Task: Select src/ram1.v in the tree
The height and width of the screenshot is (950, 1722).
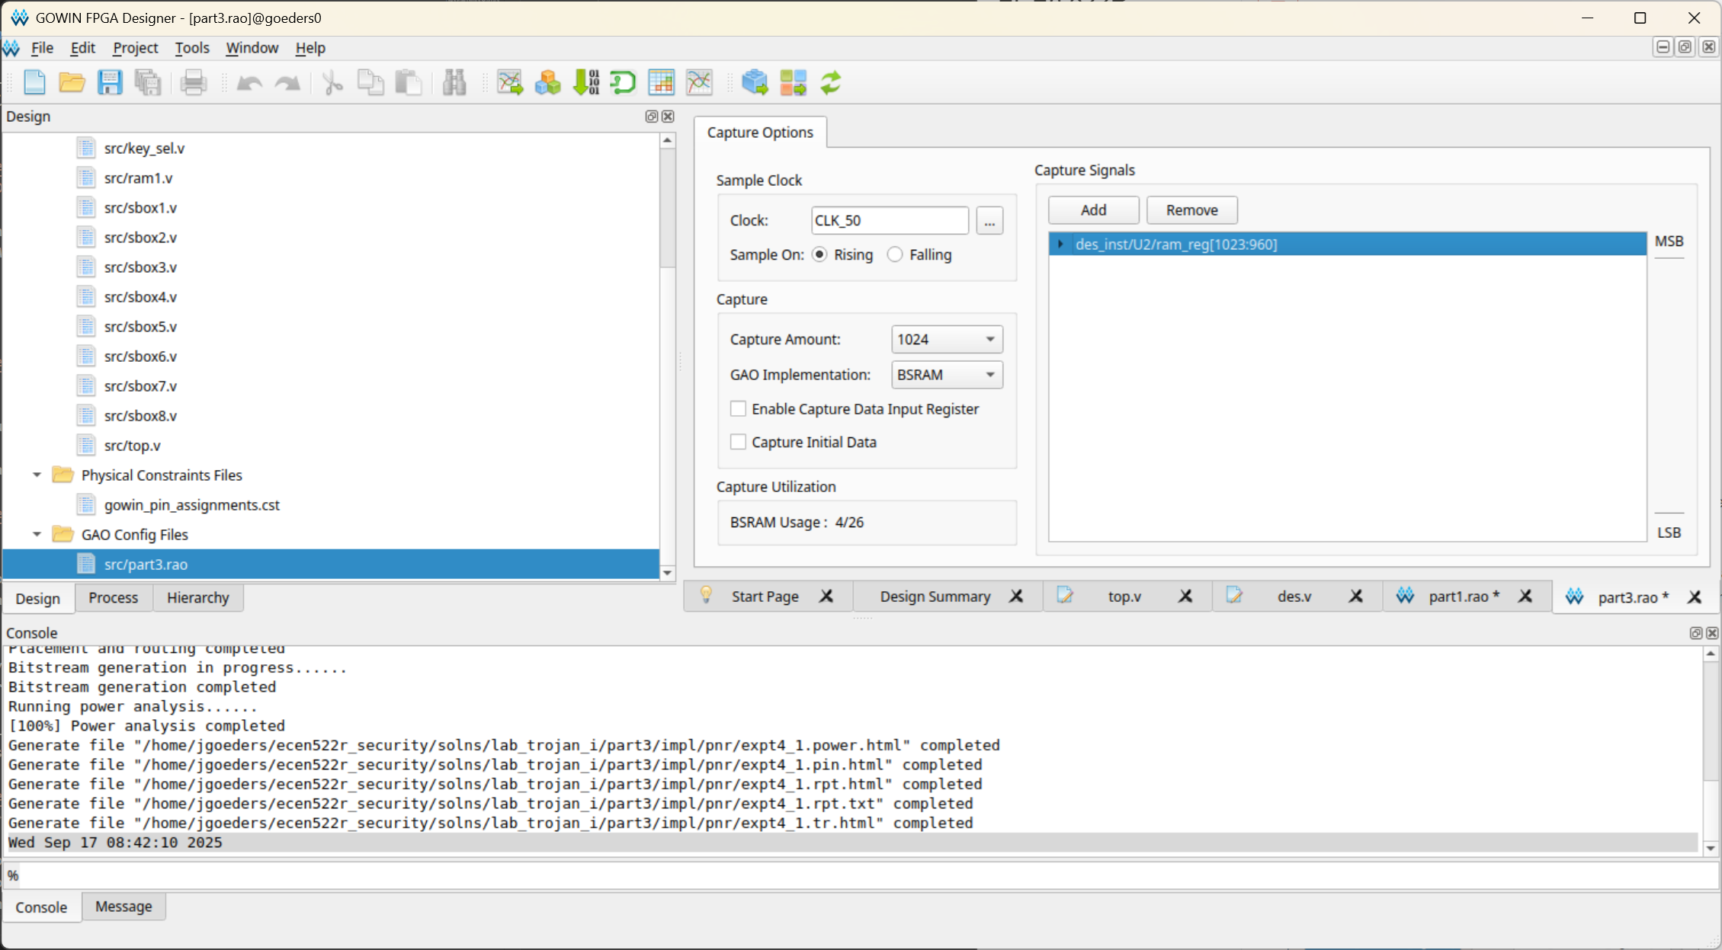Action: pos(138,178)
